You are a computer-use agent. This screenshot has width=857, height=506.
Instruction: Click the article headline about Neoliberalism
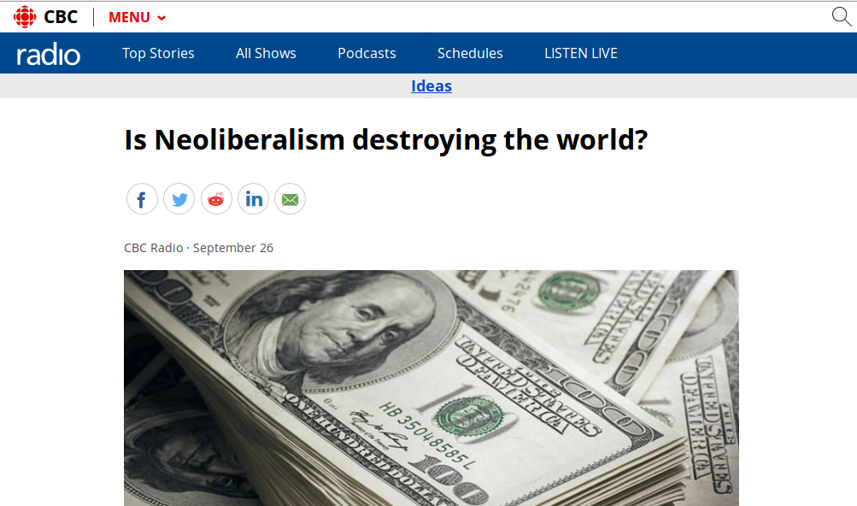coord(386,139)
